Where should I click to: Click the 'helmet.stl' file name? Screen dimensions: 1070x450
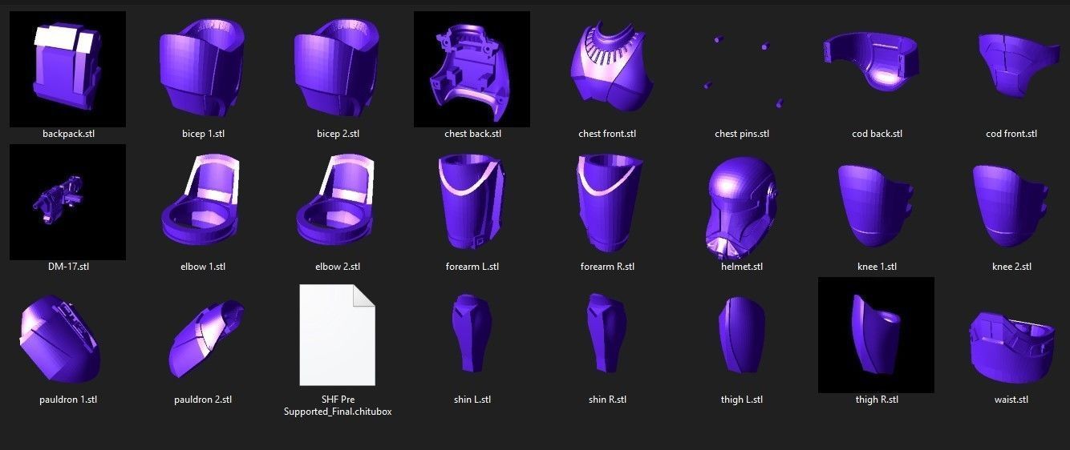pos(742,267)
